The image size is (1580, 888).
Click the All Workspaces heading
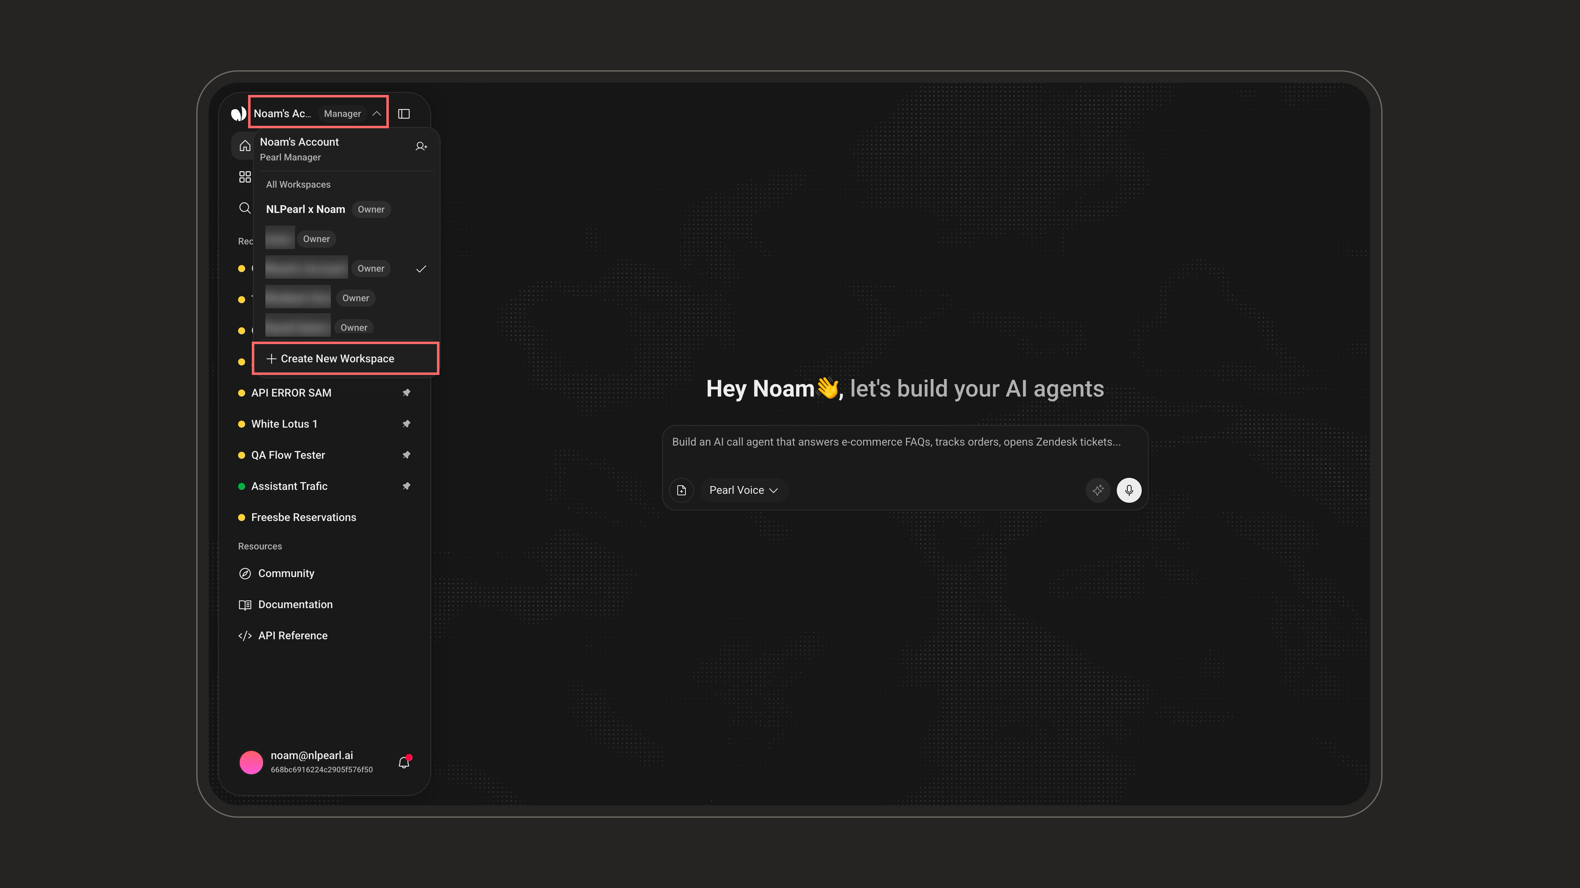298,184
